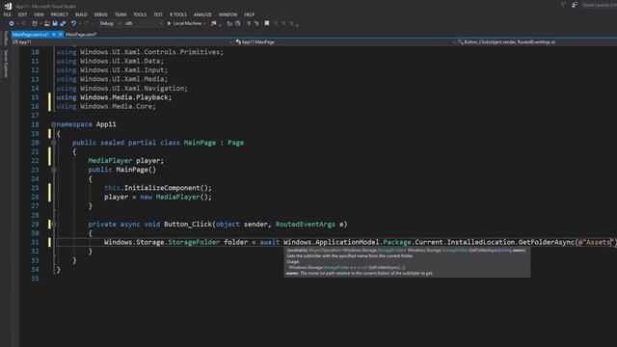The image size is (617, 347).
Task: Open the R TOOLS menu
Action: pyautogui.click(x=178, y=14)
